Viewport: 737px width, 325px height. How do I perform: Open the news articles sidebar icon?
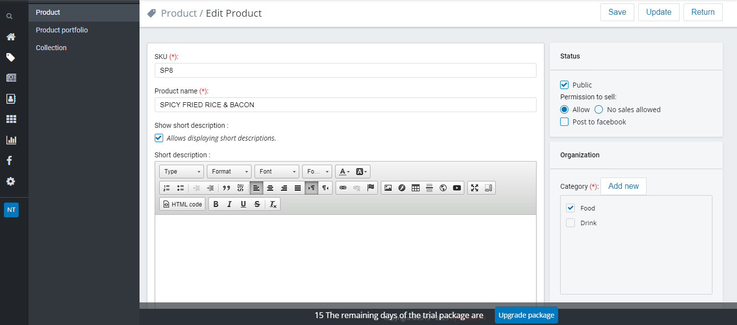[11, 78]
